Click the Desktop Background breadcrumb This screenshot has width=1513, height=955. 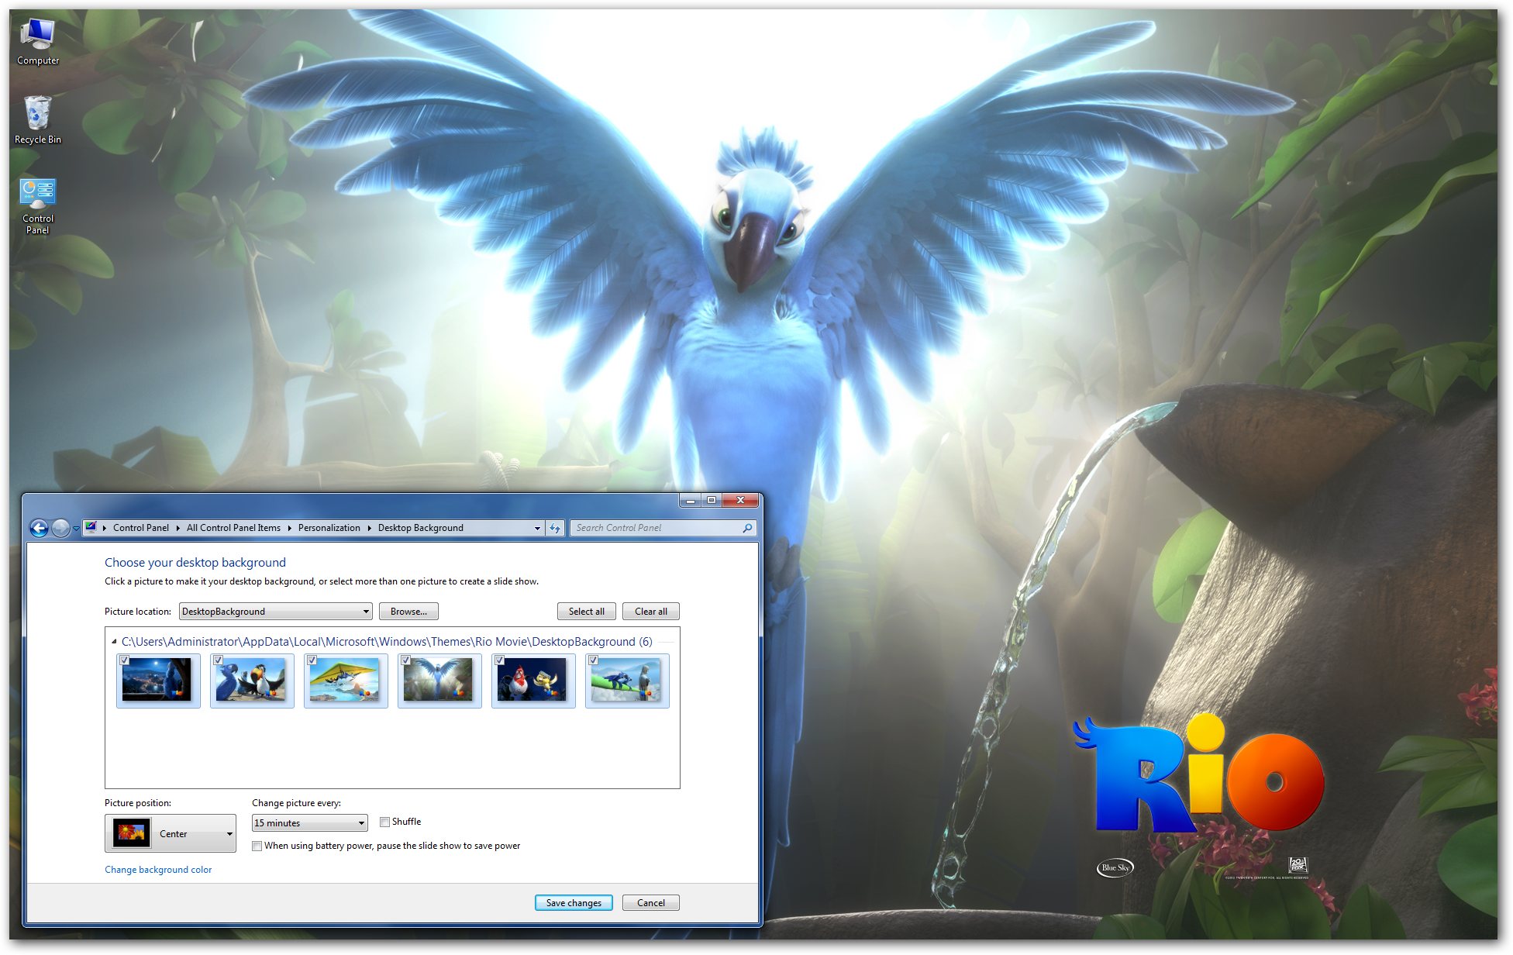click(420, 528)
